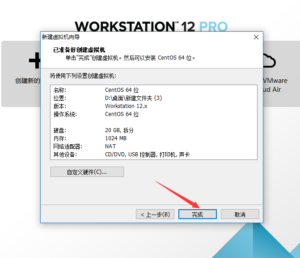
Task: Go back with 上一步(B) button
Action: (155, 214)
